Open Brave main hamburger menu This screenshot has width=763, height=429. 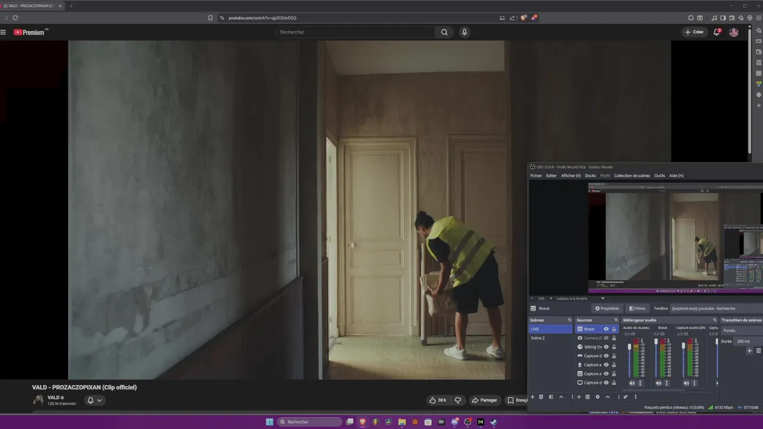coord(758,18)
